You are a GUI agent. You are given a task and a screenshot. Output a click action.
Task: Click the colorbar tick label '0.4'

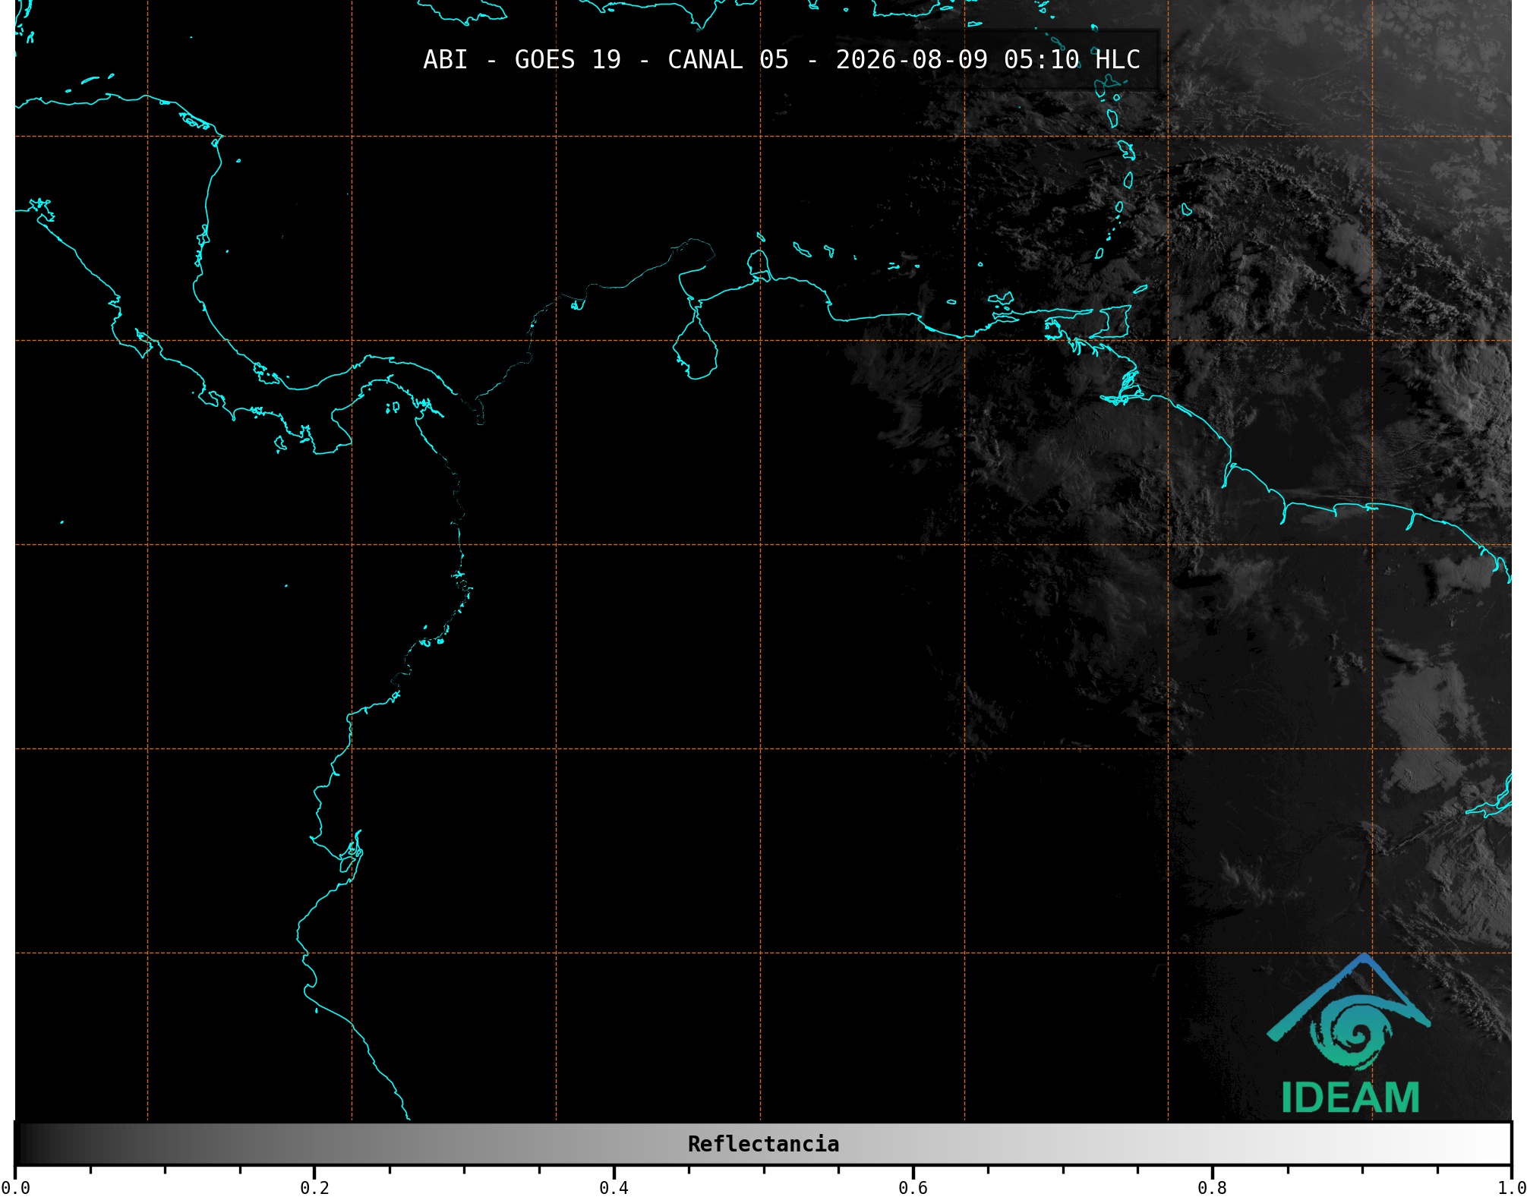click(614, 1187)
